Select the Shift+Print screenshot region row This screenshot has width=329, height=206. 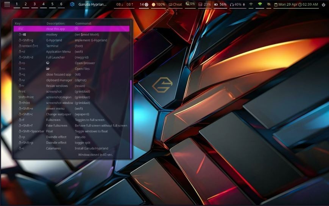point(72,97)
